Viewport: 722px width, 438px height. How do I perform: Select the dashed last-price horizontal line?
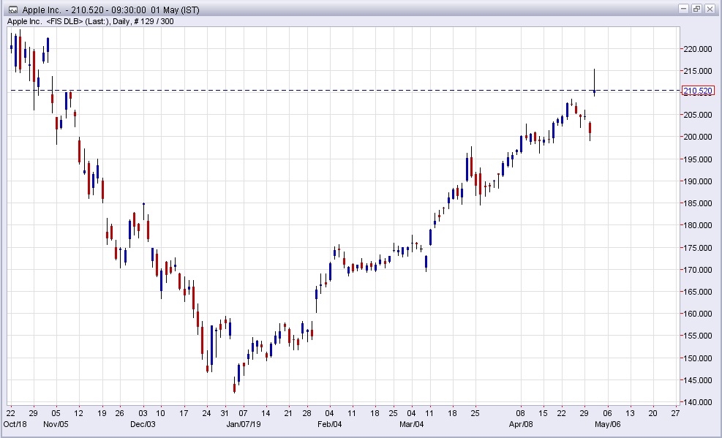coord(366,91)
